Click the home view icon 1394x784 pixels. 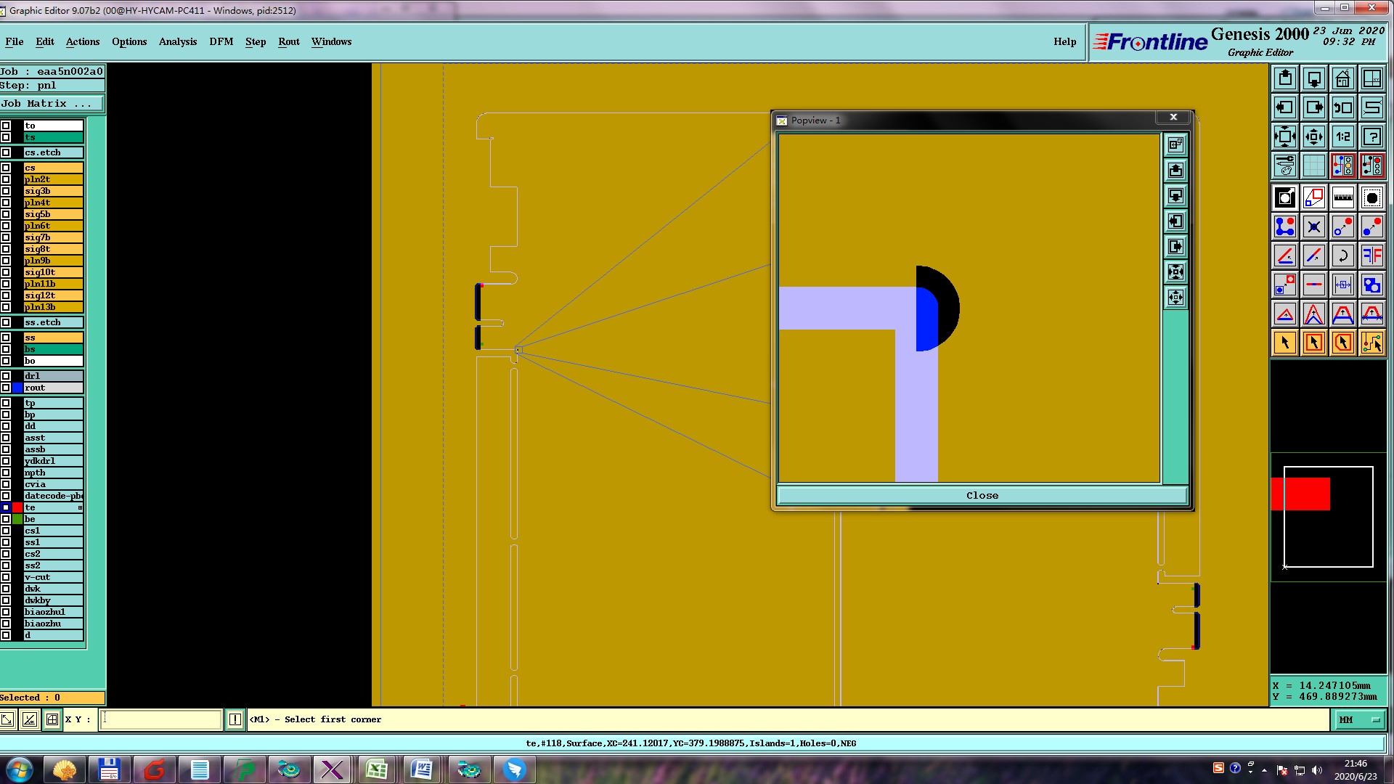click(x=1343, y=78)
